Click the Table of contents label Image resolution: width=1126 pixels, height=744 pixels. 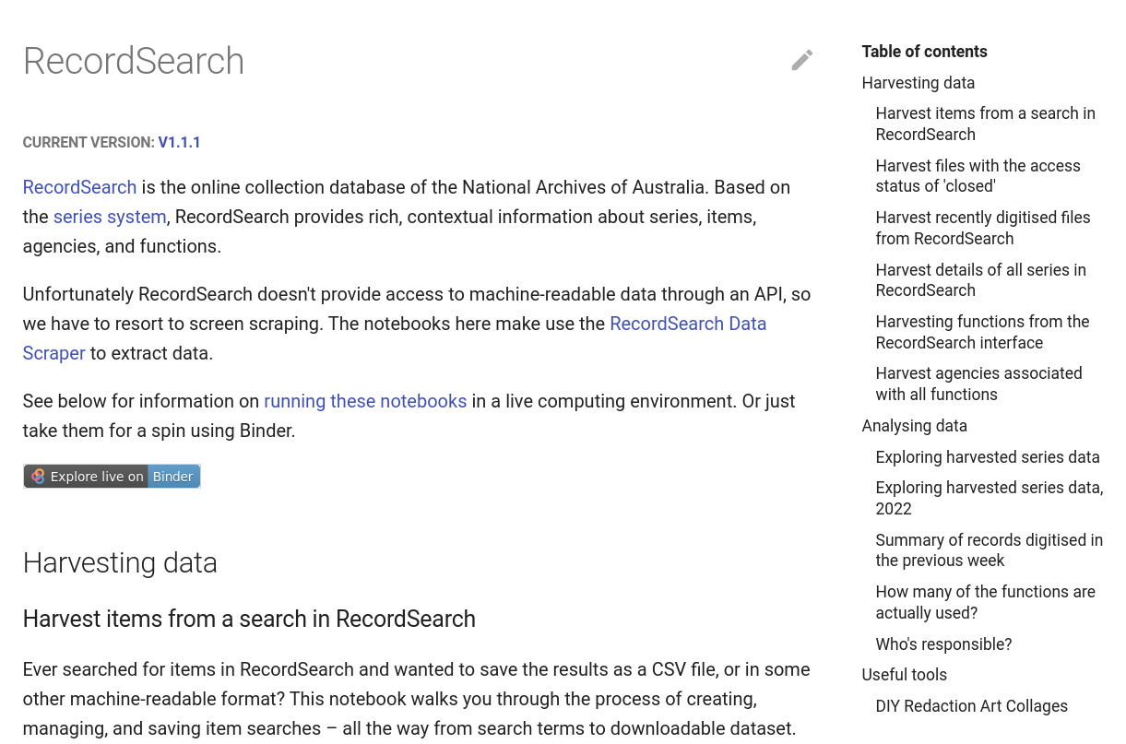click(925, 52)
